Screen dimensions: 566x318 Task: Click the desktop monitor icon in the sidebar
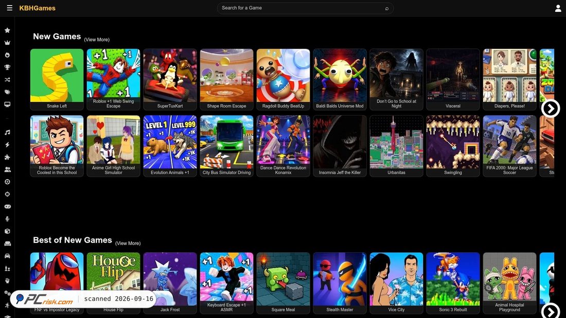(x=7, y=105)
